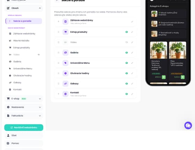Click the link icon in Odkazy row

coord(65,84)
